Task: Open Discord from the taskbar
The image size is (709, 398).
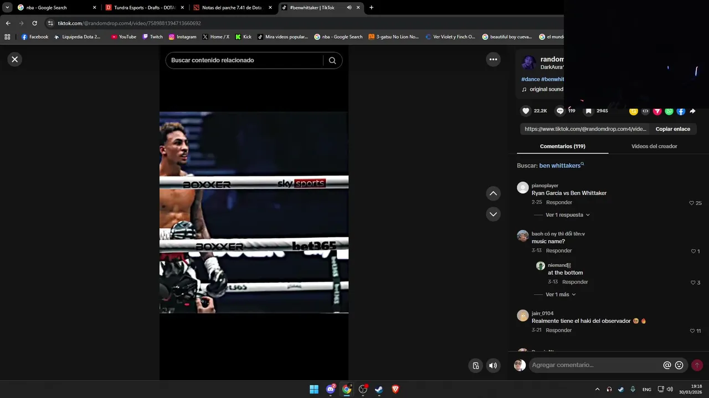Action: pyautogui.click(x=331, y=389)
